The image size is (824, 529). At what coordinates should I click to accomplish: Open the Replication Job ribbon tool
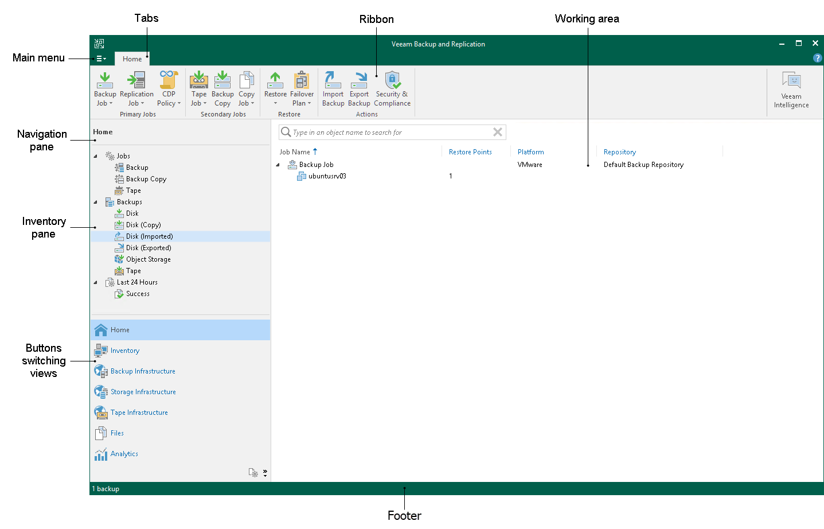[x=136, y=89]
